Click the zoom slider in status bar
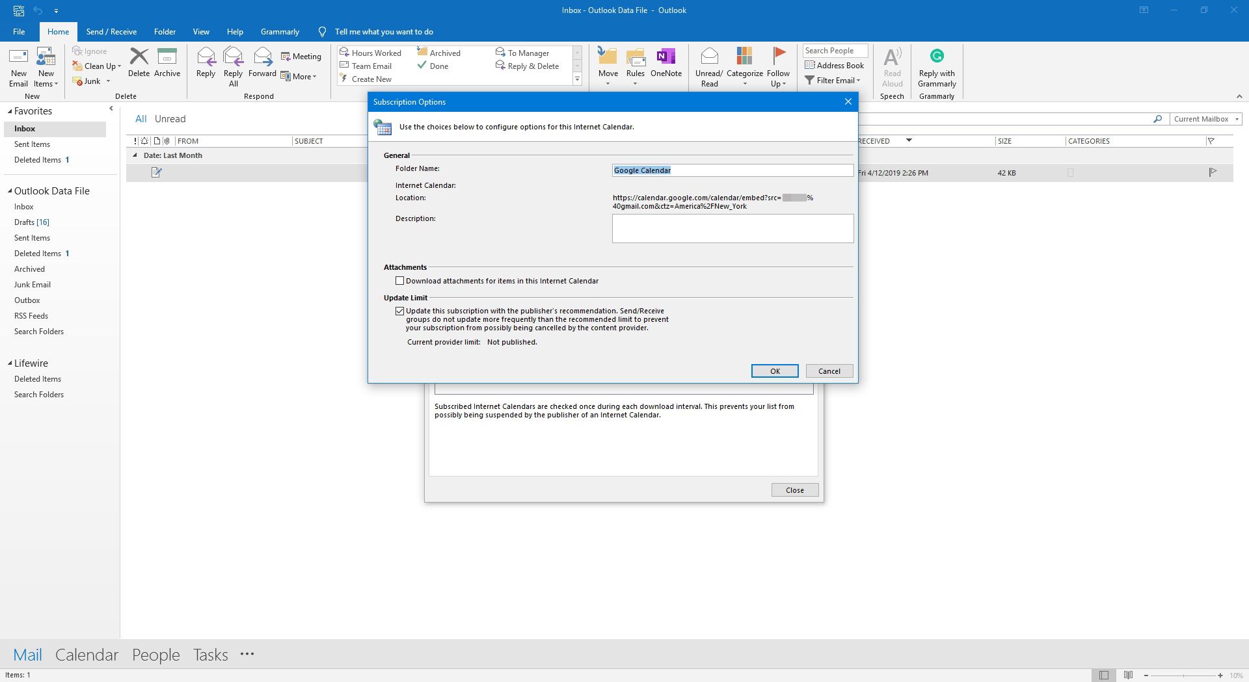 pyautogui.click(x=1183, y=675)
